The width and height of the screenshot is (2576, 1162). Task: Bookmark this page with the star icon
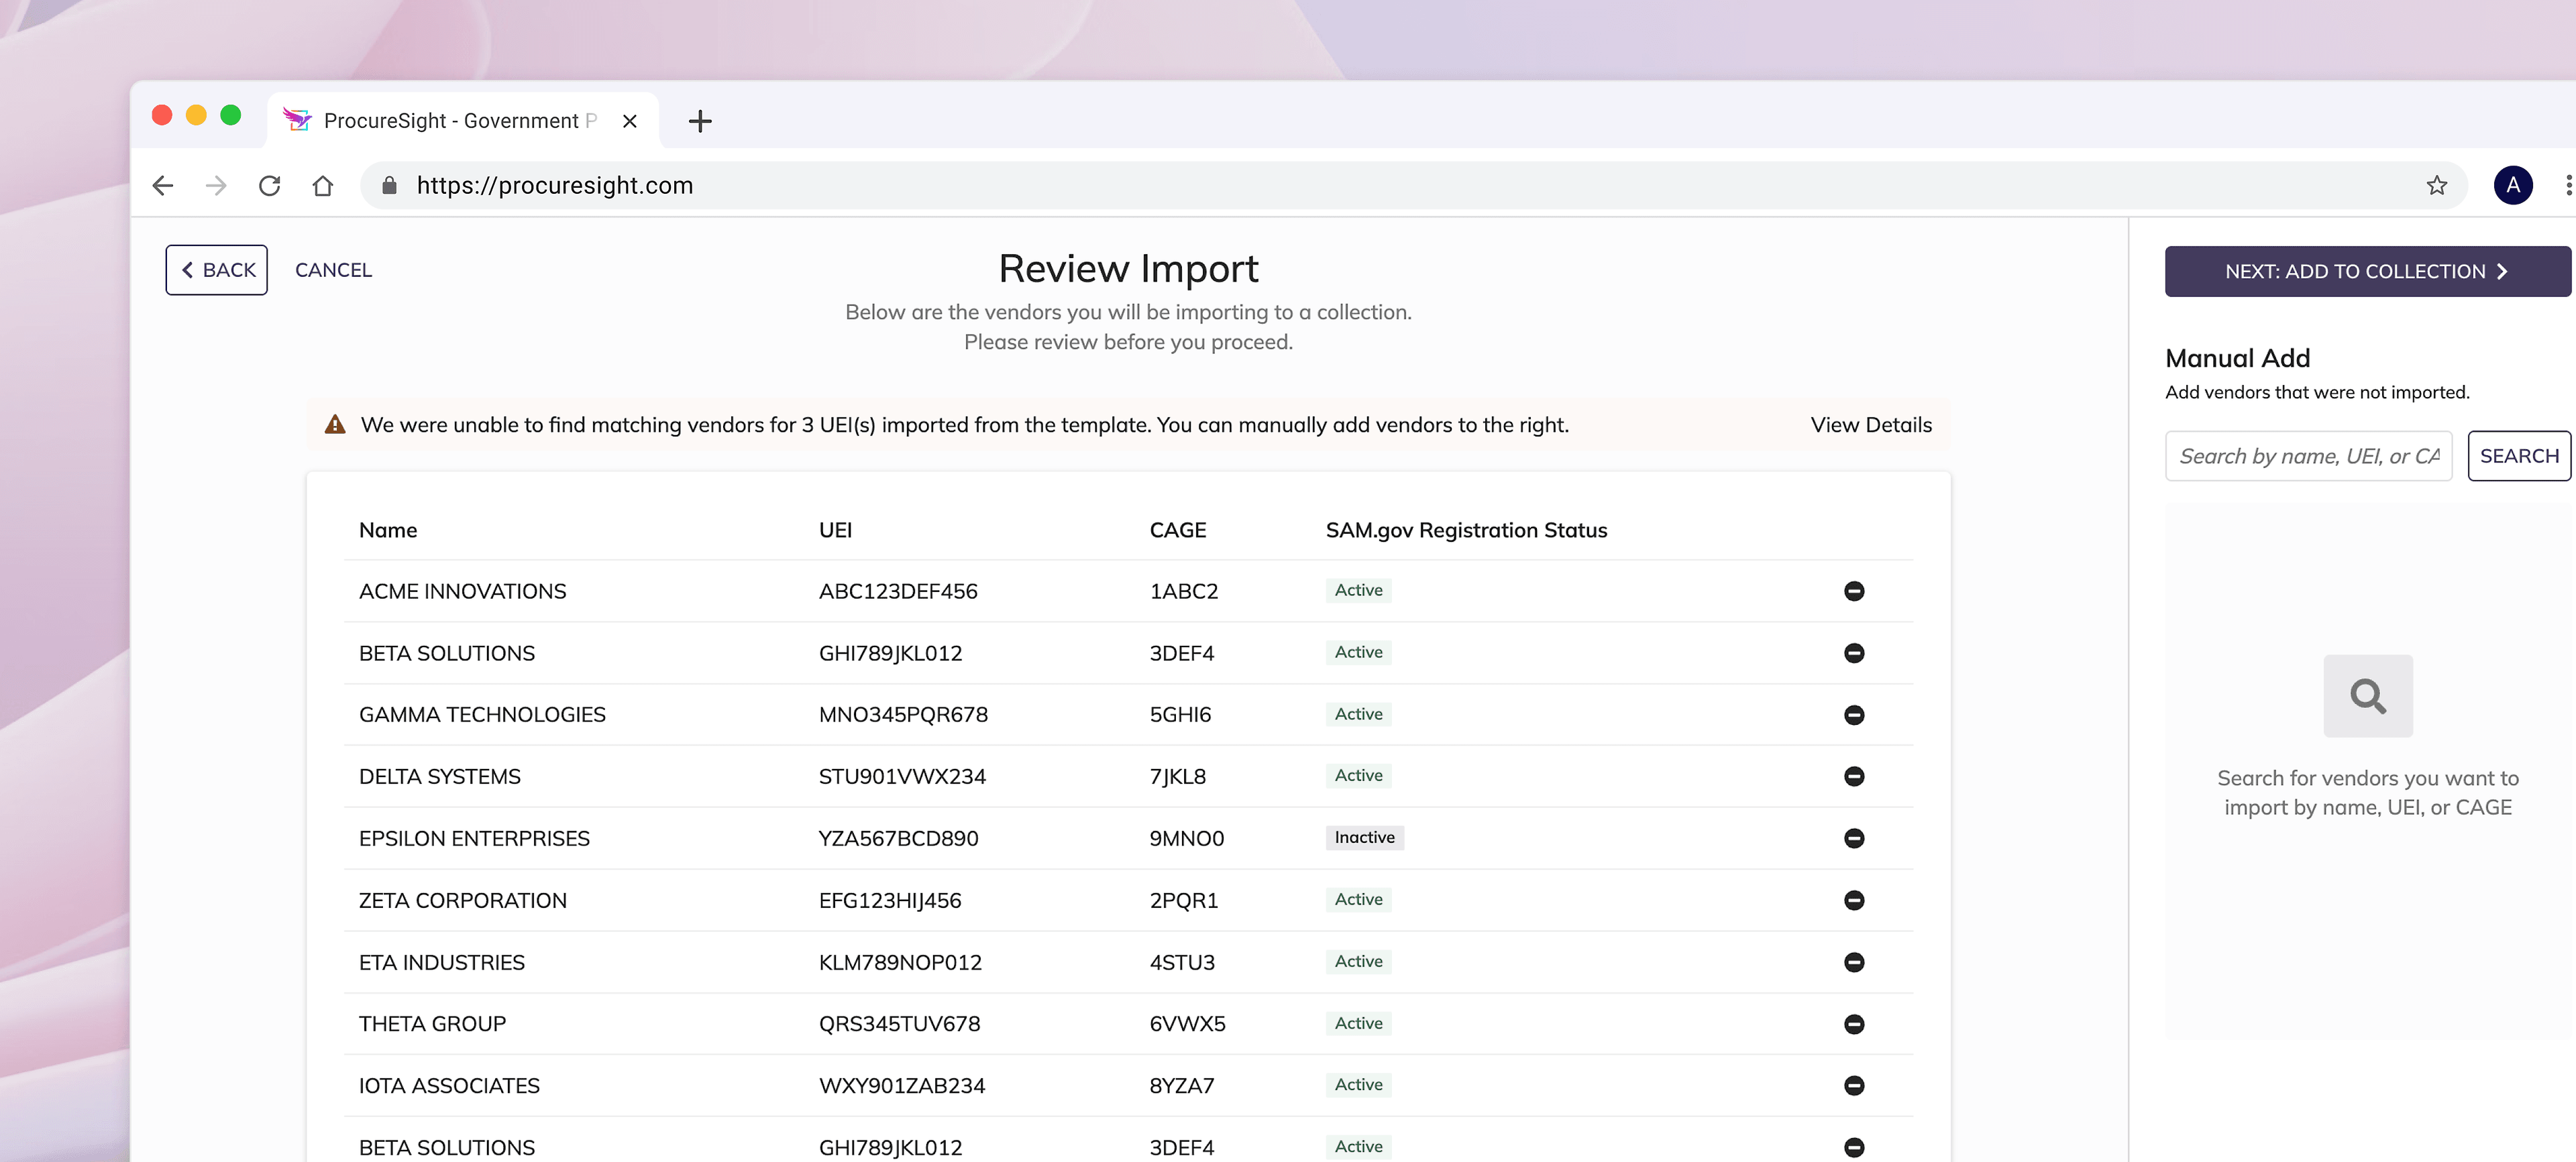point(2436,185)
